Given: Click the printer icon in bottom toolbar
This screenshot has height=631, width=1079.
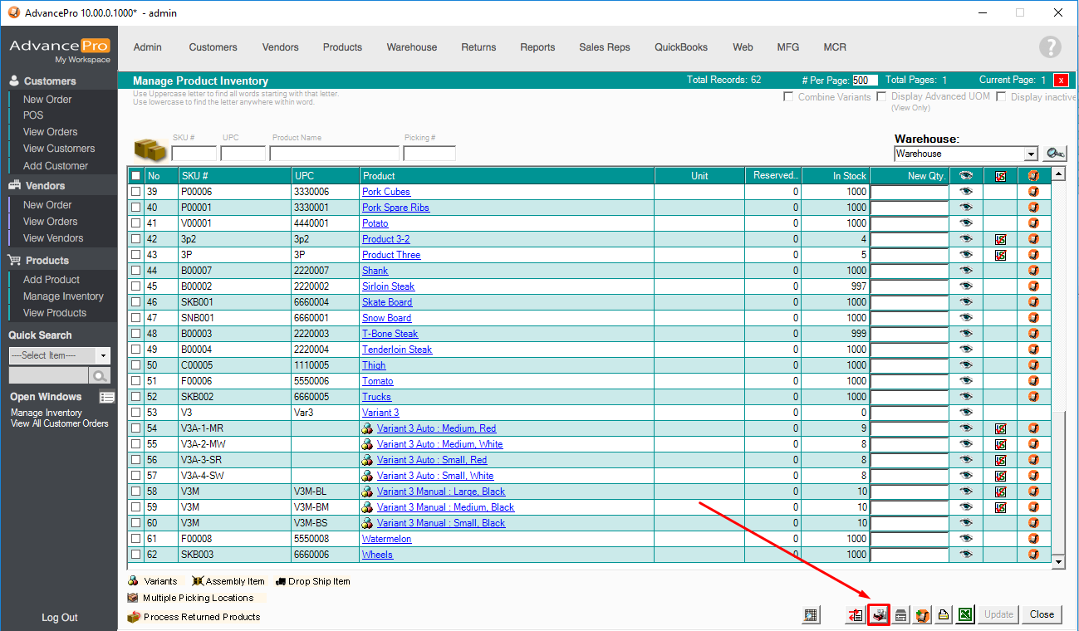Looking at the screenshot, I should tap(944, 615).
